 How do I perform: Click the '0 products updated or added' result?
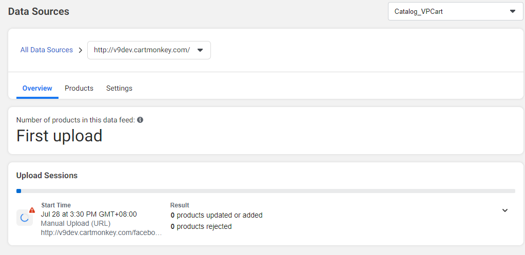[x=216, y=215]
